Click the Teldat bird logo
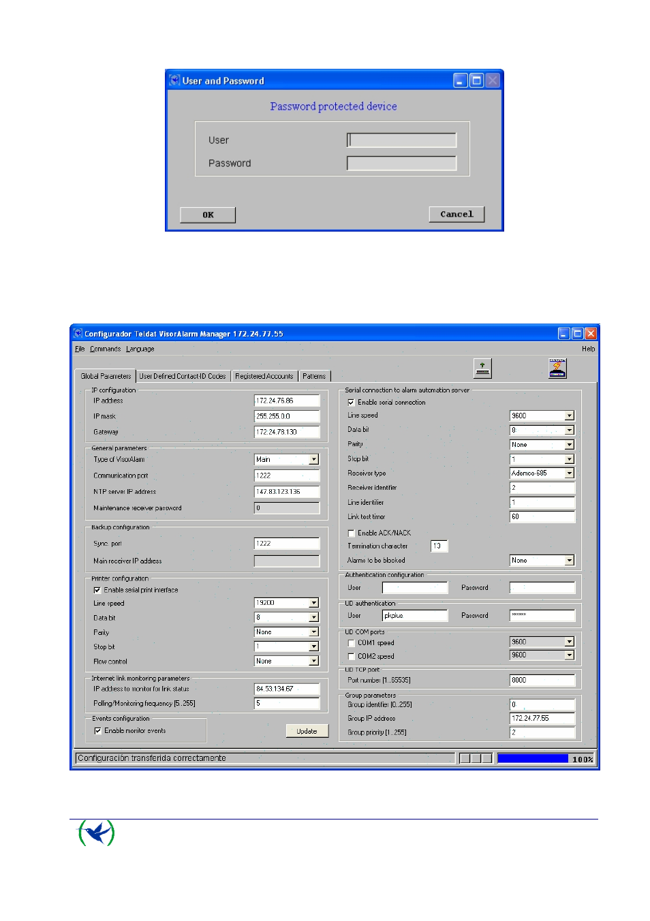The width and height of the screenshot is (650, 921). coord(96,832)
